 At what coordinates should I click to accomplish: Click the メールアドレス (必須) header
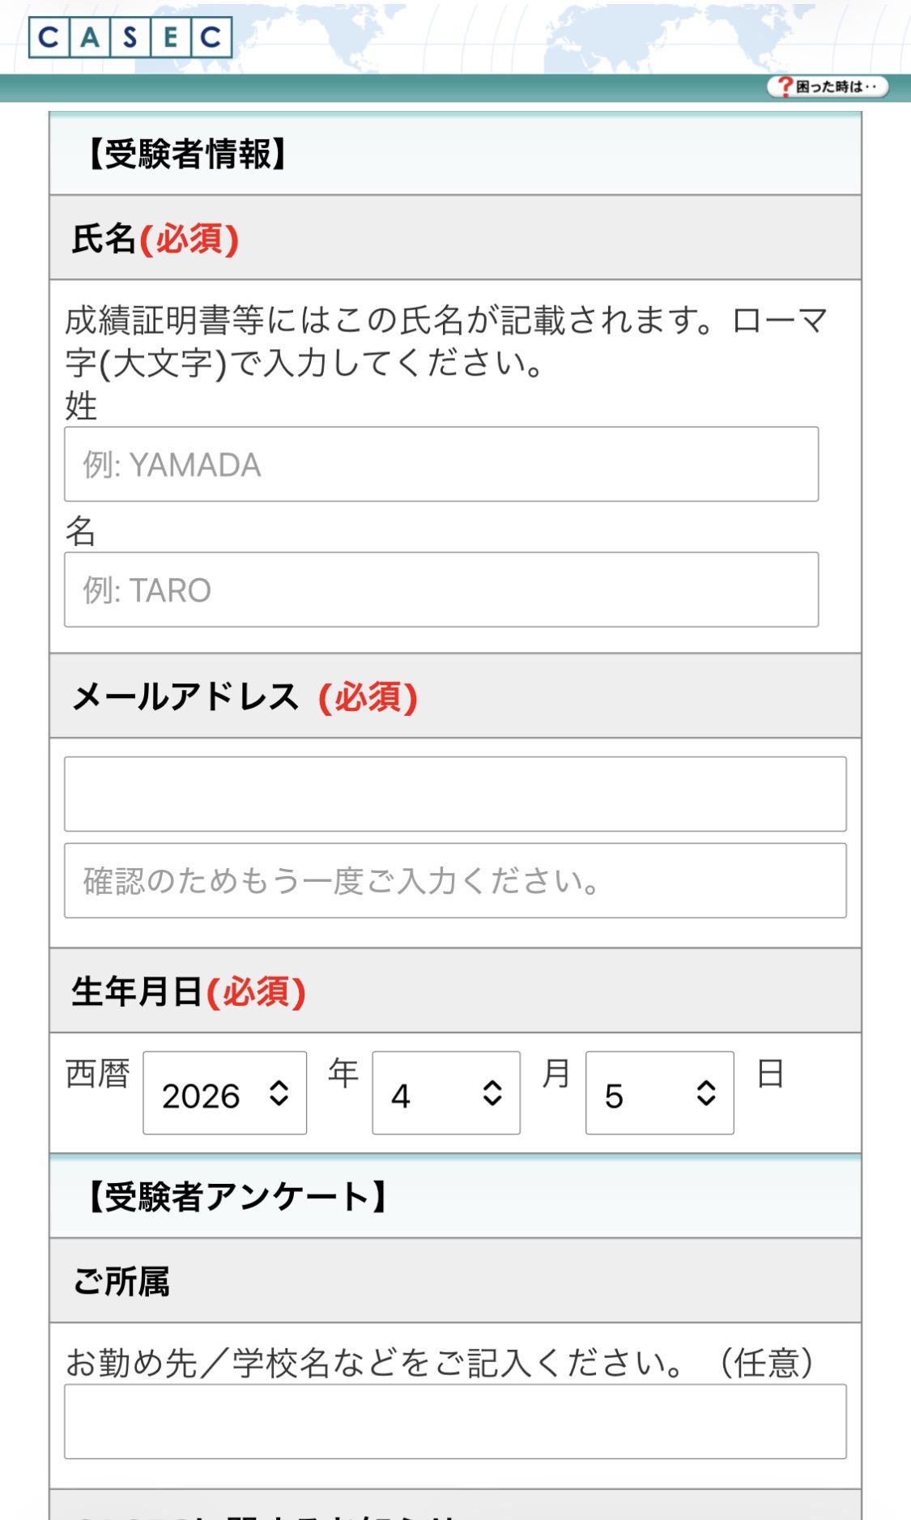click(243, 696)
